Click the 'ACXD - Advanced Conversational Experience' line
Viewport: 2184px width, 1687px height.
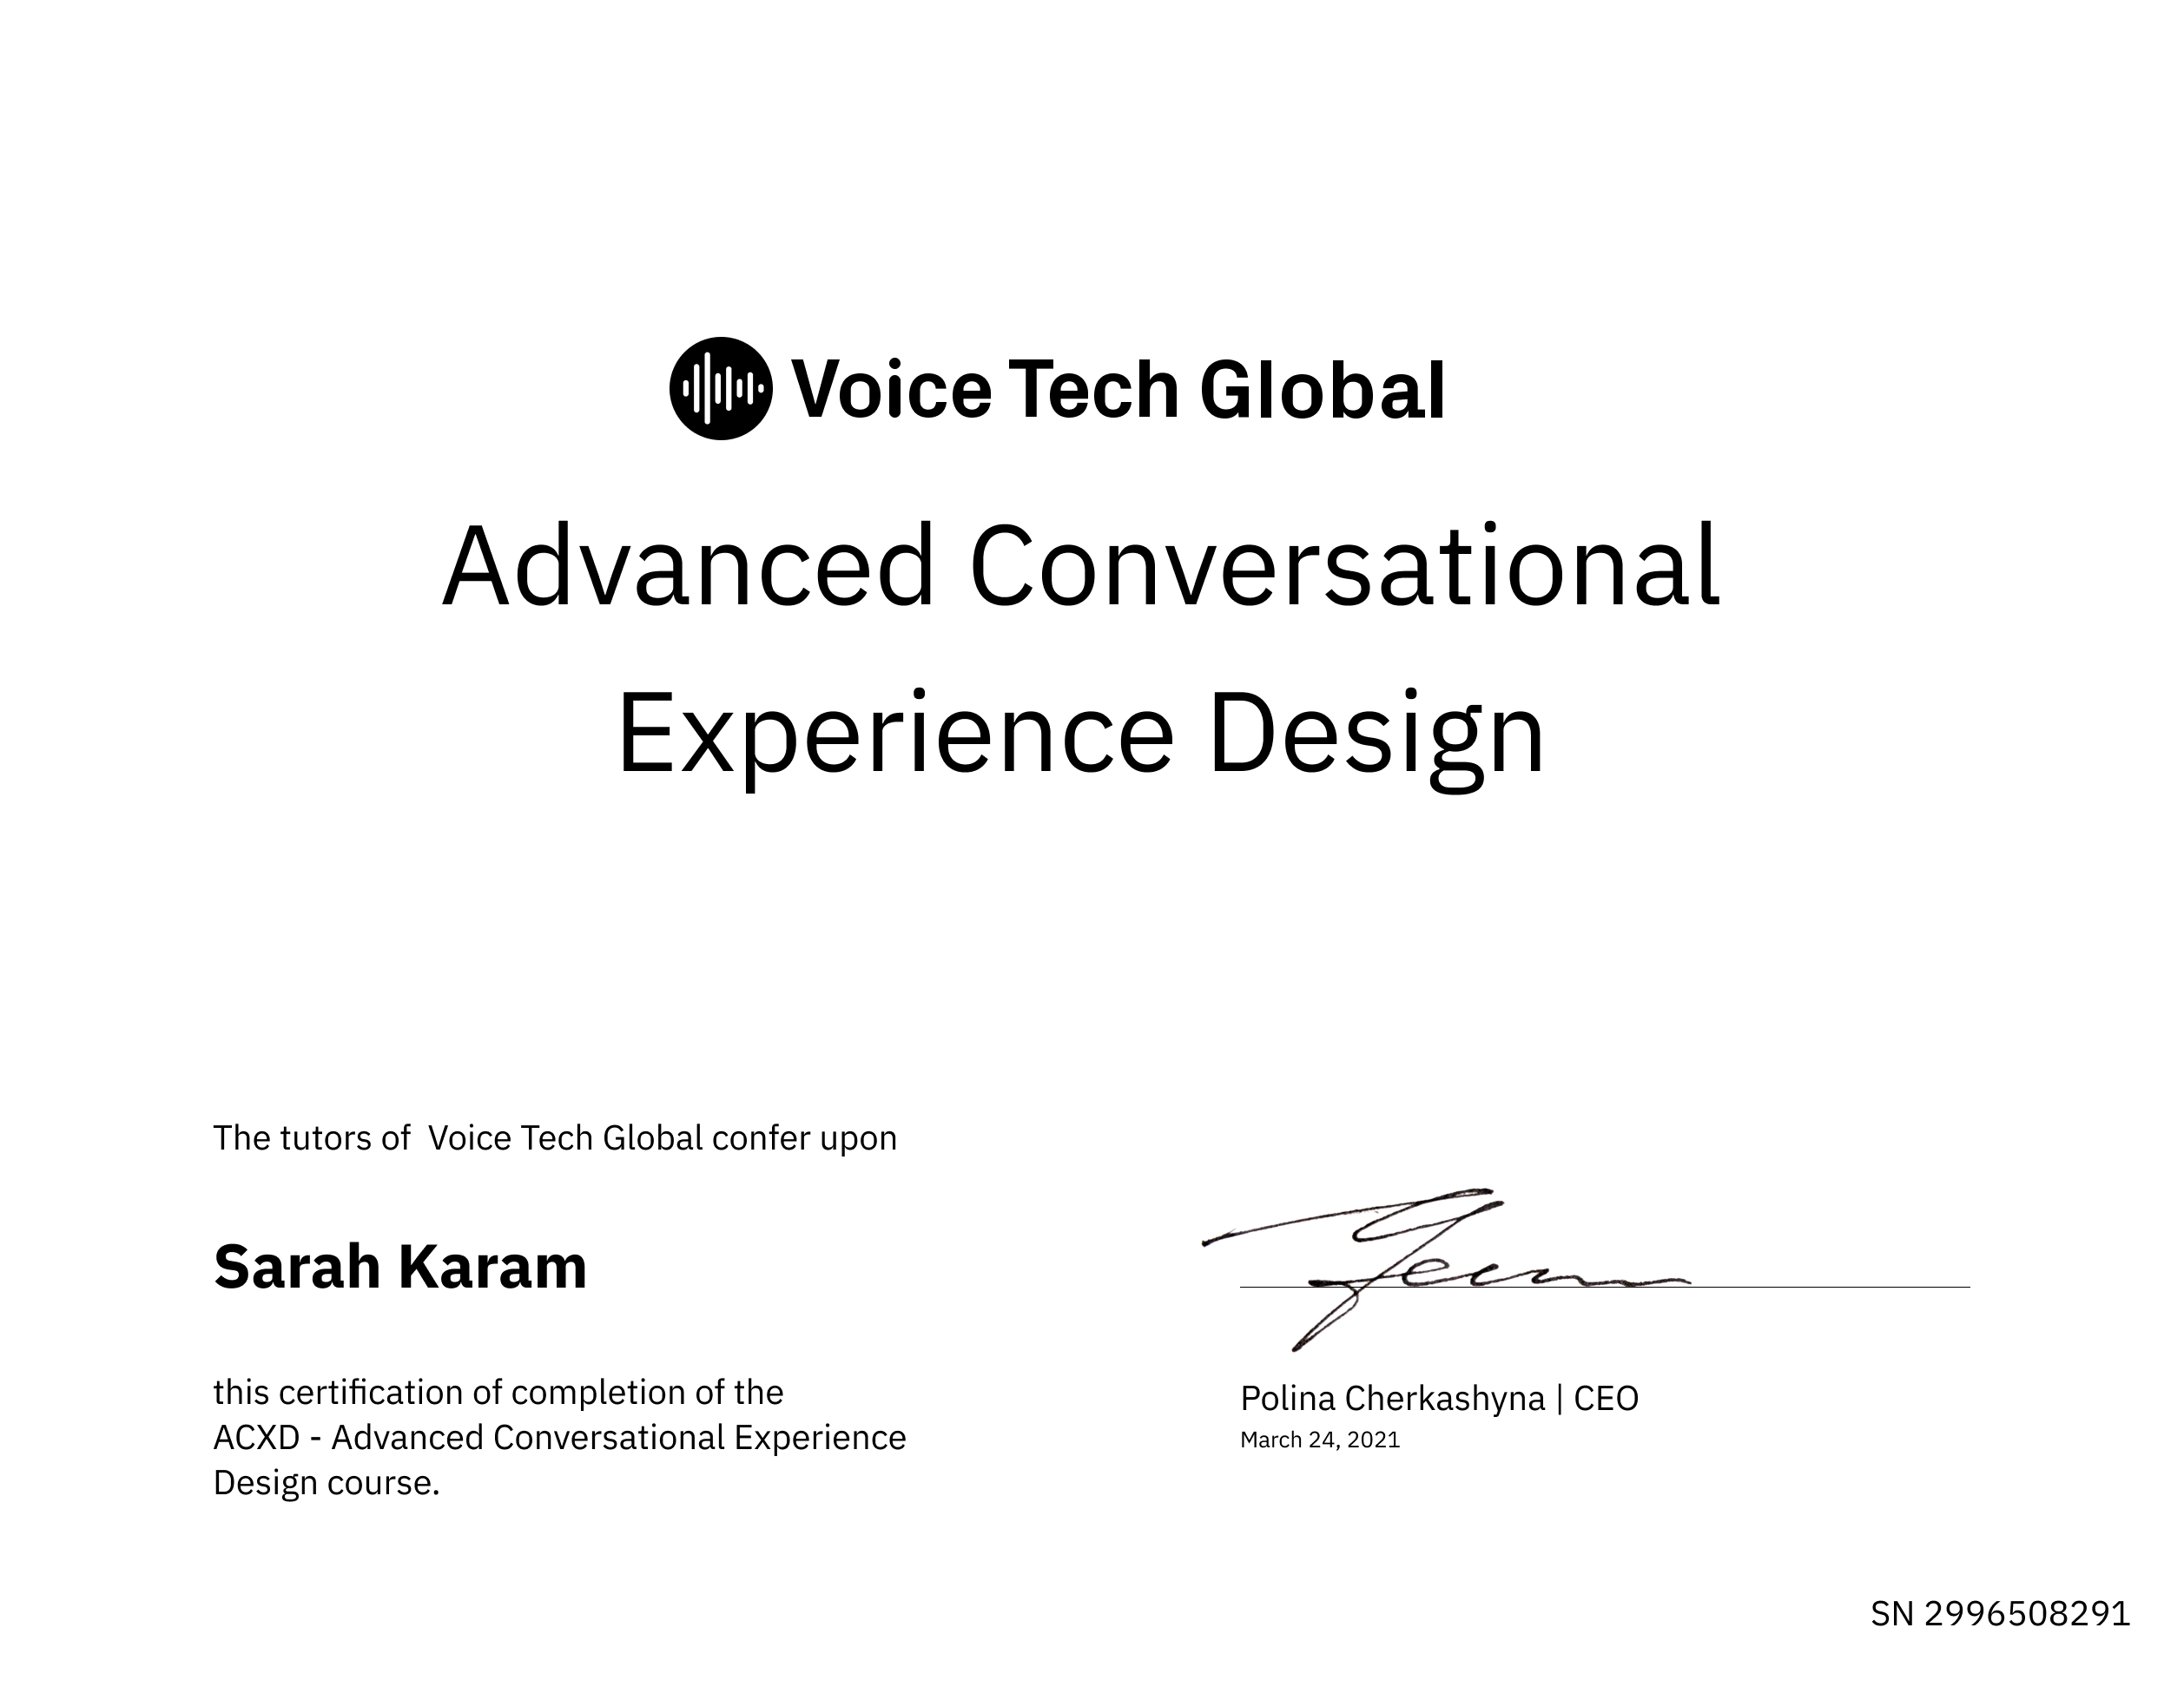[559, 1437]
